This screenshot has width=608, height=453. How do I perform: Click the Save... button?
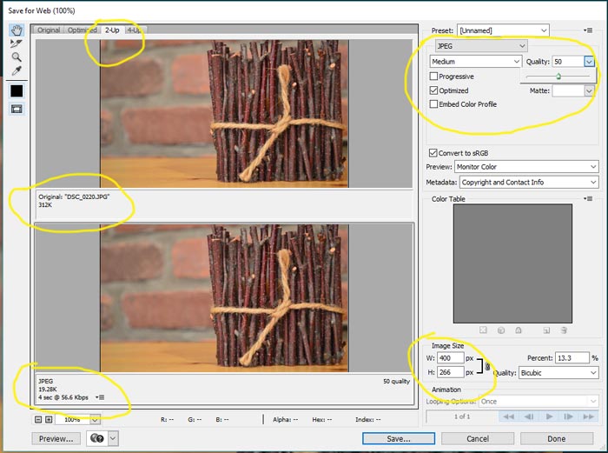pos(399,438)
